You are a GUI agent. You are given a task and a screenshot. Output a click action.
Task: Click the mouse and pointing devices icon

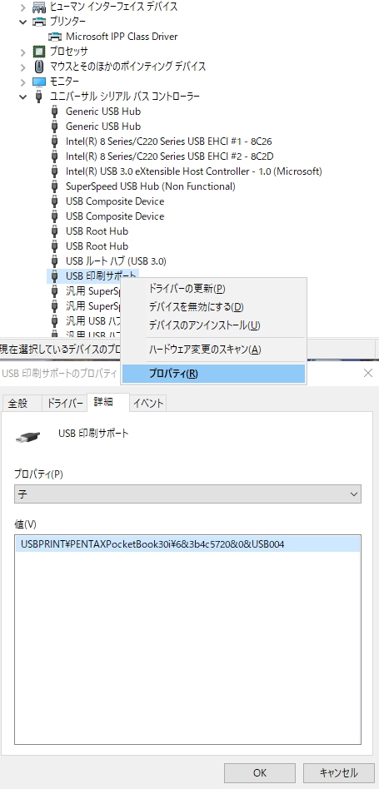[39, 67]
